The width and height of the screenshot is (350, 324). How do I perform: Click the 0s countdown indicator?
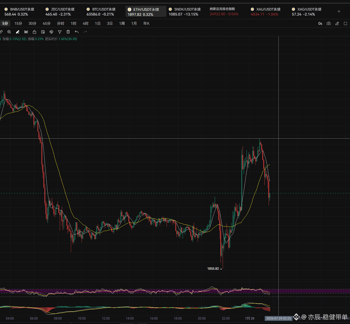pos(320,23)
